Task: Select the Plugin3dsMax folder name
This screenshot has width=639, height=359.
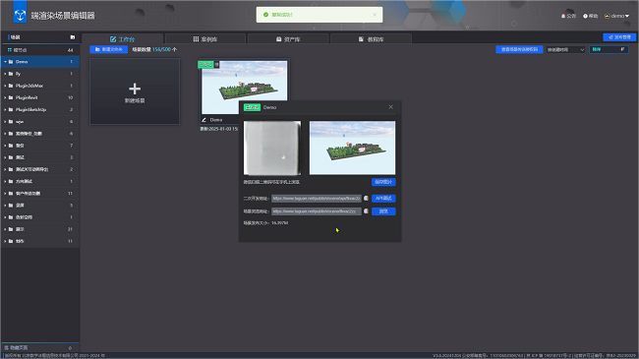Action: coord(29,86)
